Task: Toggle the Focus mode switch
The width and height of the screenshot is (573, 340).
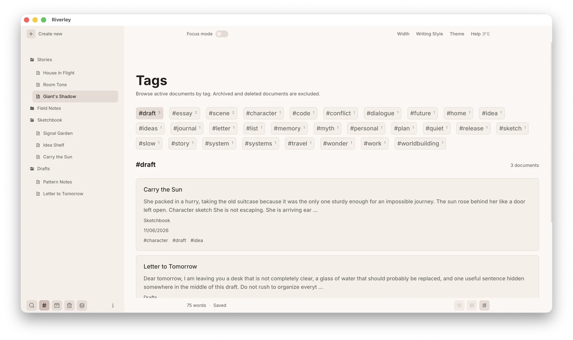Action: [x=222, y=34]
